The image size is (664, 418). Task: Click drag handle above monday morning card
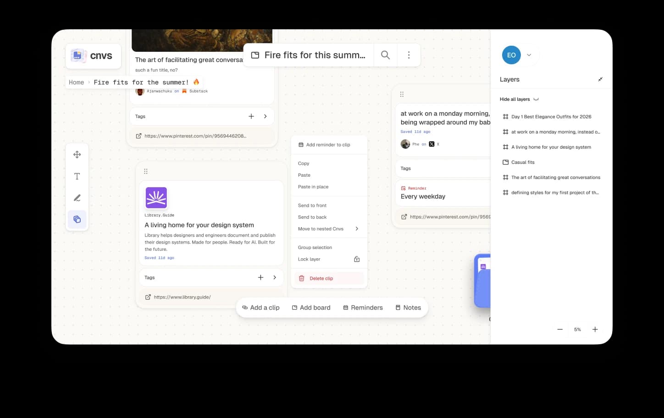[x=402, y=94]
